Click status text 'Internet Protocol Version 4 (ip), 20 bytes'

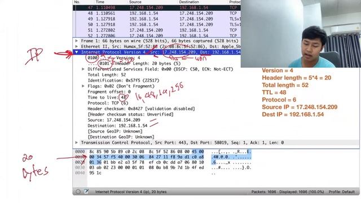click(131, 192)
